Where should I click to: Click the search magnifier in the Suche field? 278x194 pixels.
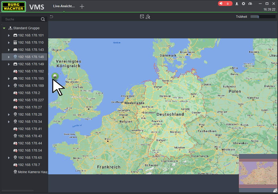pos(43,19)
